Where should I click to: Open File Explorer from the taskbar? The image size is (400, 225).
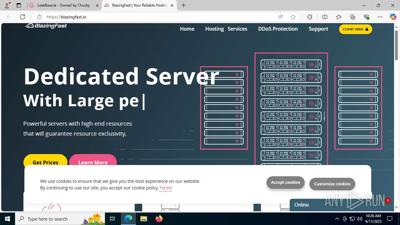pyautogui.click(x=143, y=219)
